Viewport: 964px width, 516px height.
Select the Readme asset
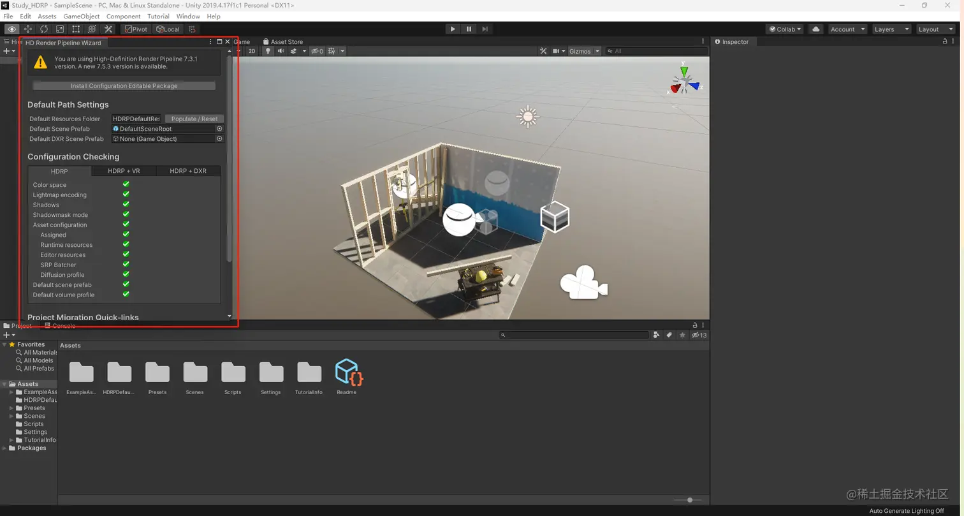(347, 377)
